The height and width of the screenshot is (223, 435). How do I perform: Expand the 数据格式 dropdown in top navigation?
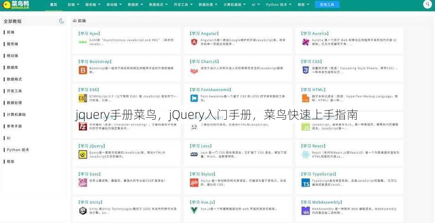[158, 5]
